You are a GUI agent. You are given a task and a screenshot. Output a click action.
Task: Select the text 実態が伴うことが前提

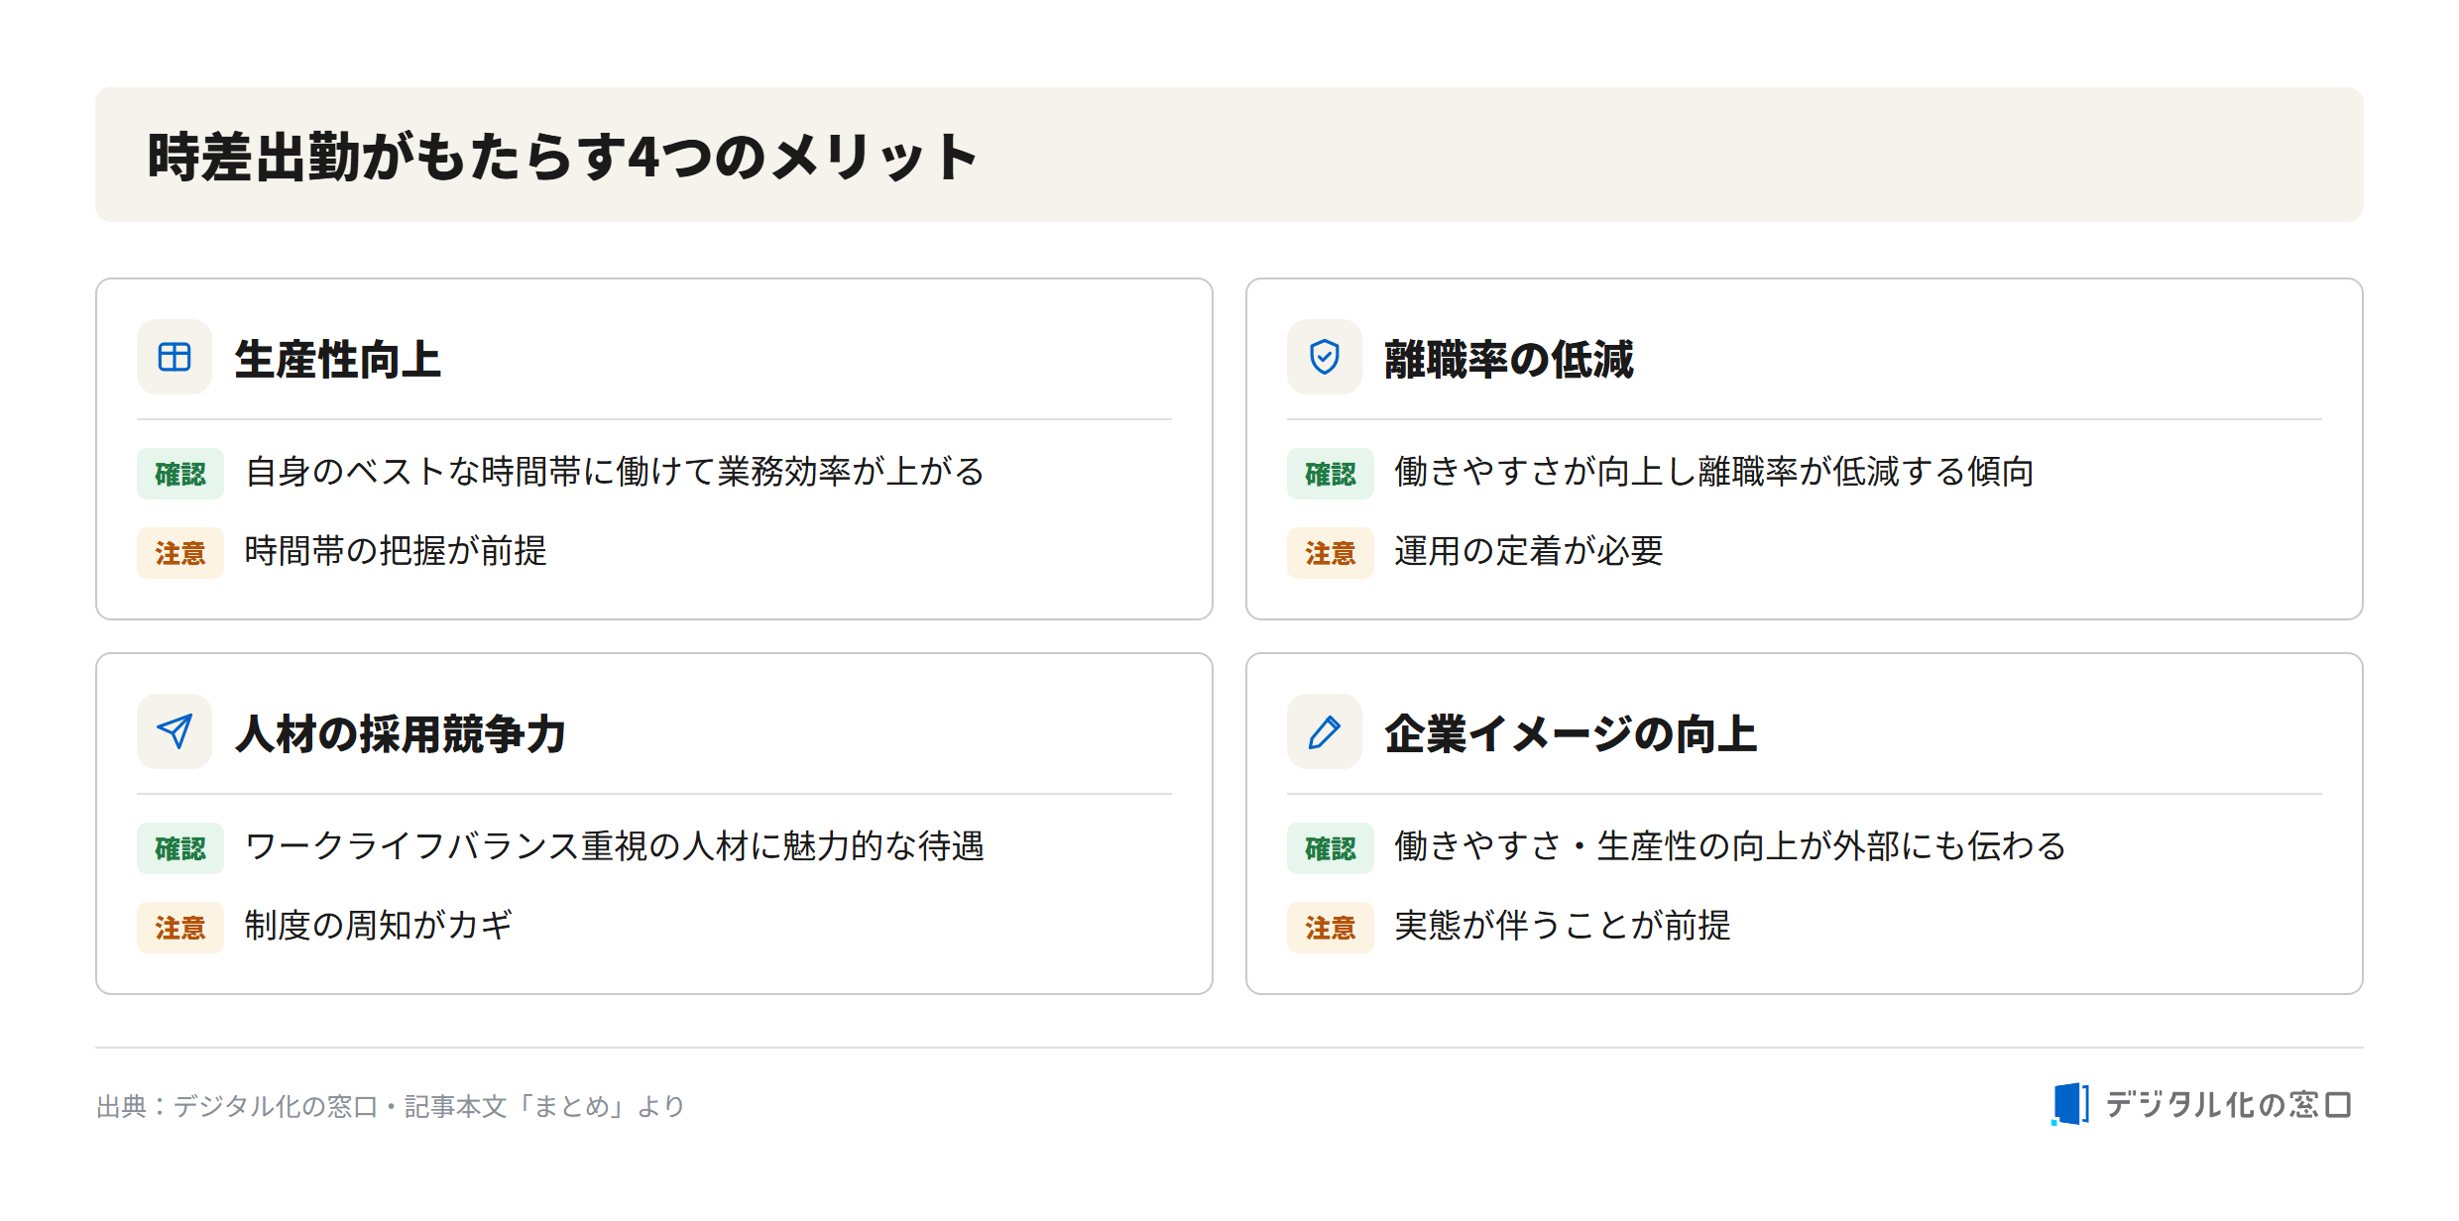1563,926
